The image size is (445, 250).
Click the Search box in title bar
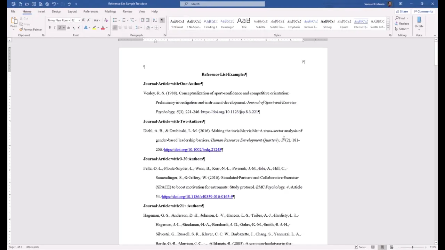tap(222, 4)
